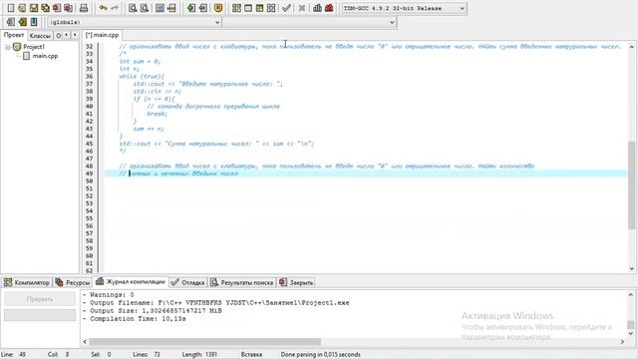The height and width of the screenshot is (359, 638).
Task: Click the Find magnifier icon
Action: (x=133, y=8)
